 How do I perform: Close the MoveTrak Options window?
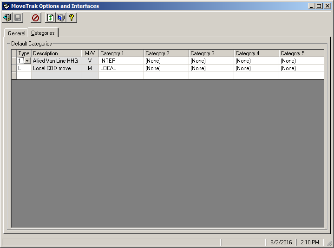click(x=327, y=6)
